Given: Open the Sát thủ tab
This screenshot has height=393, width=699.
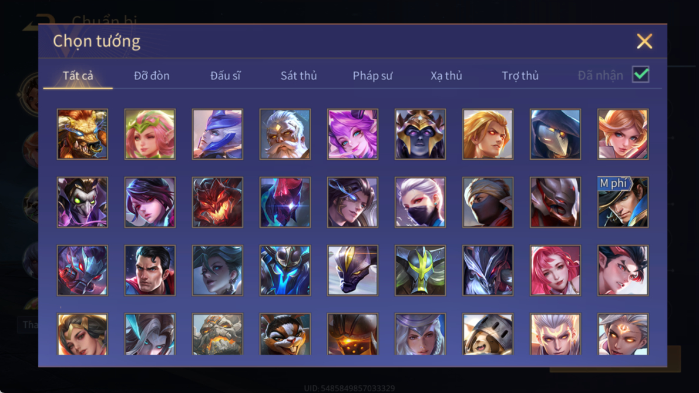Looking at the screenshot, I should point(298,76).
